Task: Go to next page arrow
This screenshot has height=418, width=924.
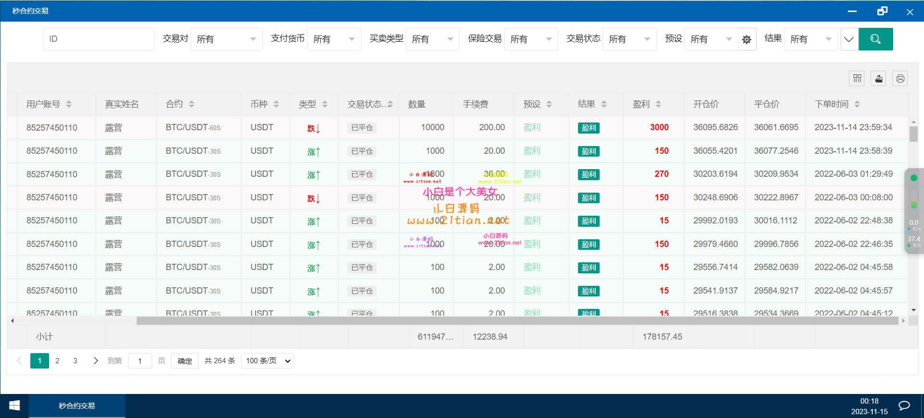Action: point(95,361)
